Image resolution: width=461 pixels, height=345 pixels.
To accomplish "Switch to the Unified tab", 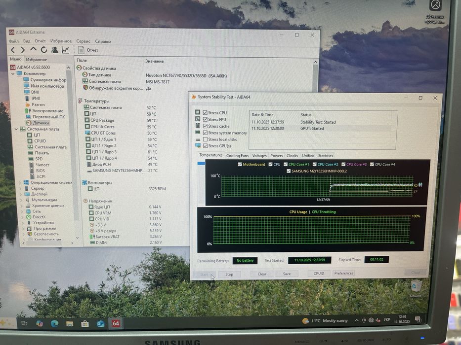I will (x=308, y=156).
